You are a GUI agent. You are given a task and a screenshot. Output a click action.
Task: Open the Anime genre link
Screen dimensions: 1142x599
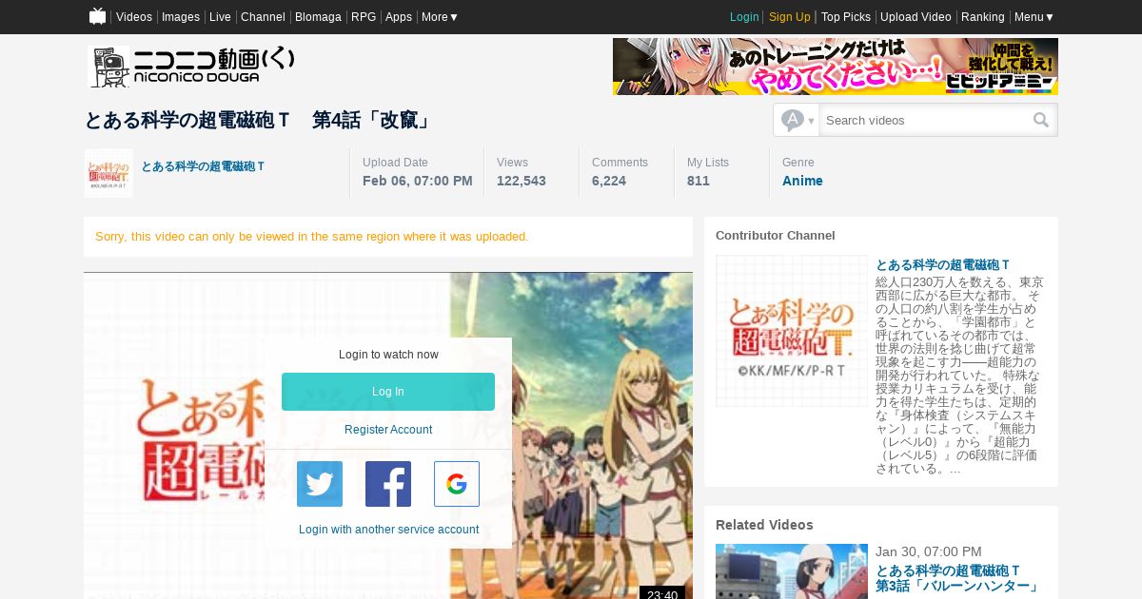pos(802,181)
